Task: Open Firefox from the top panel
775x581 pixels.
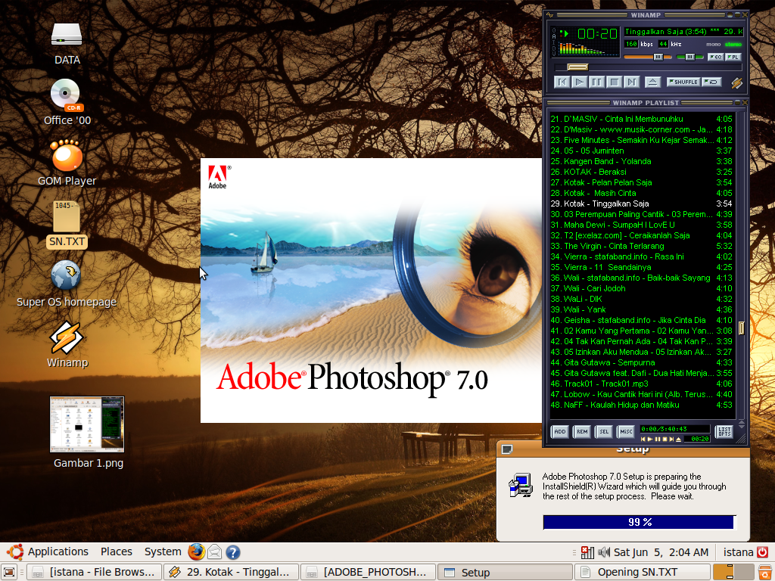Action: coord(196,551)
